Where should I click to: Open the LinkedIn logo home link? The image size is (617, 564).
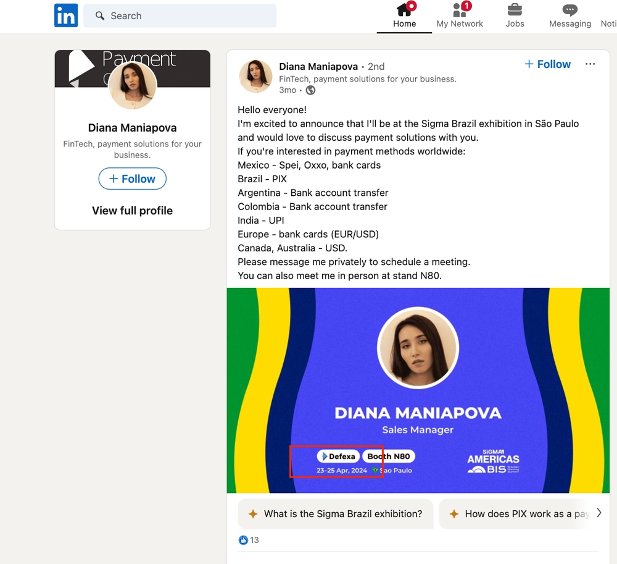(66, 15)
